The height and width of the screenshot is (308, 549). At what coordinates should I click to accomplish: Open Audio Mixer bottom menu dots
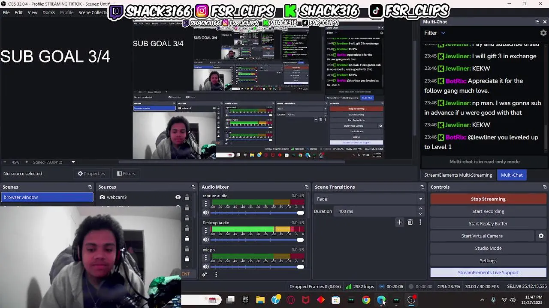coord(216,275)
